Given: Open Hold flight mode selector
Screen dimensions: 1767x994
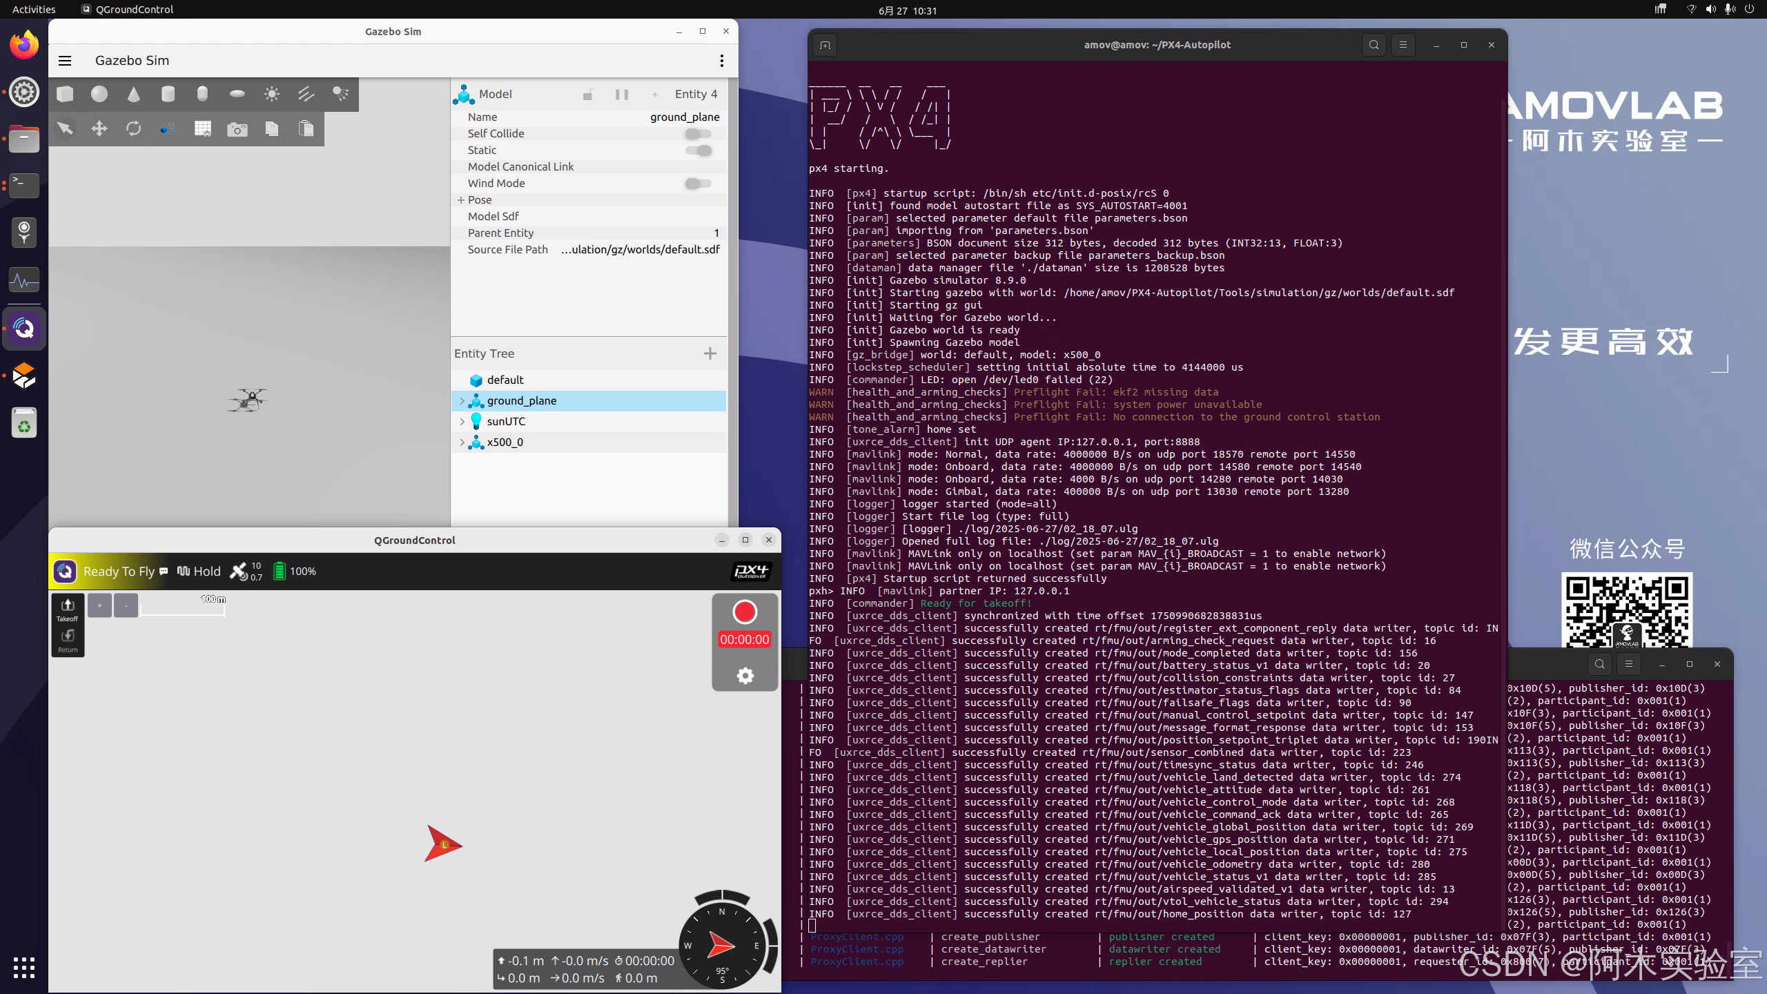Looking at the screenshot, I should [199, 572].
